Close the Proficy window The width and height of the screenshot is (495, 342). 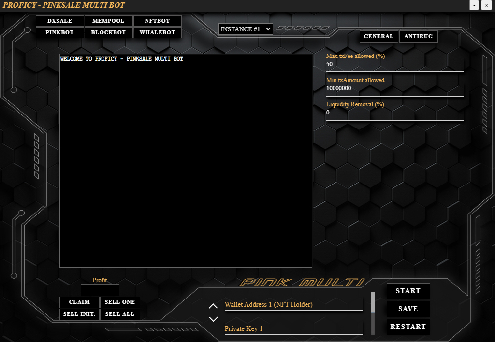point(486,5)
